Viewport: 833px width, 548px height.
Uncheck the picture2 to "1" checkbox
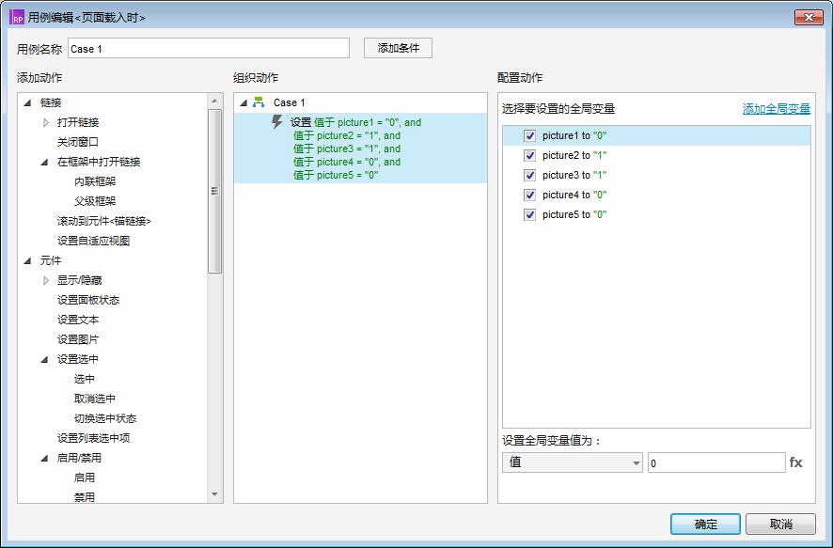tap(529, 156)
